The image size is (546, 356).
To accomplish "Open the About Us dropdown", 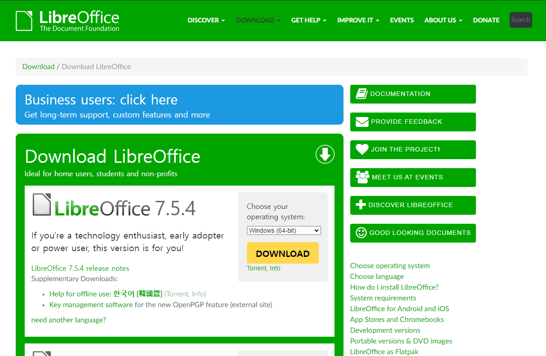I will click(x=443, y=20).
